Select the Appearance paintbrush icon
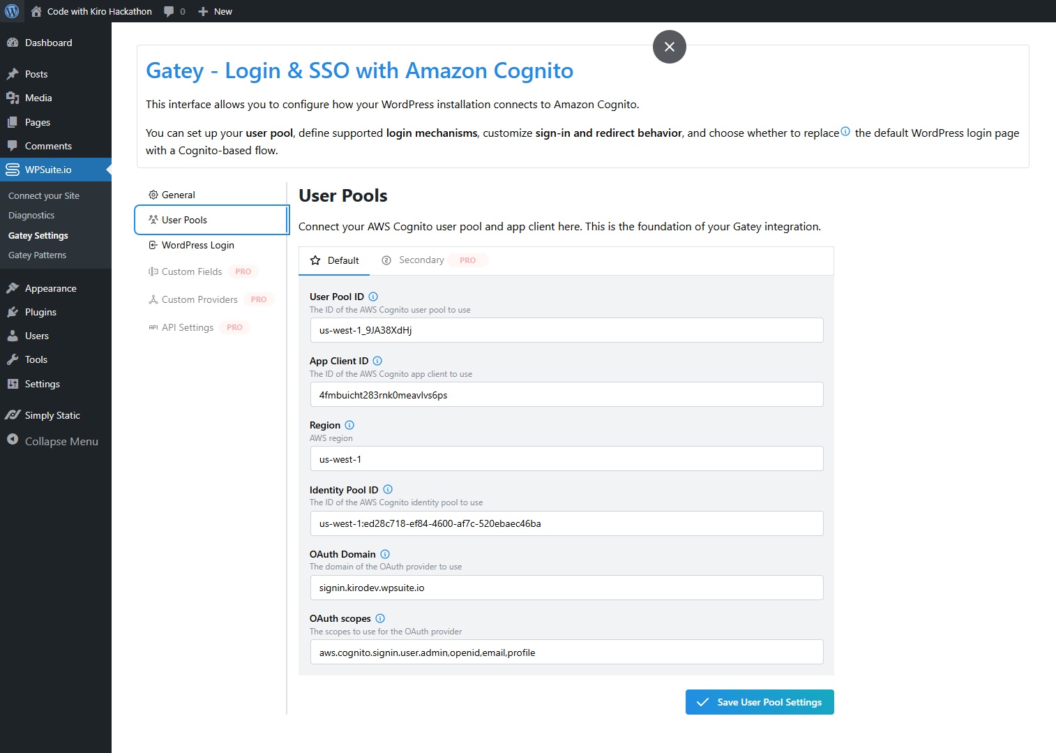Image resolution: width=1056 pixels, height=753 pixels. [14, 288]
